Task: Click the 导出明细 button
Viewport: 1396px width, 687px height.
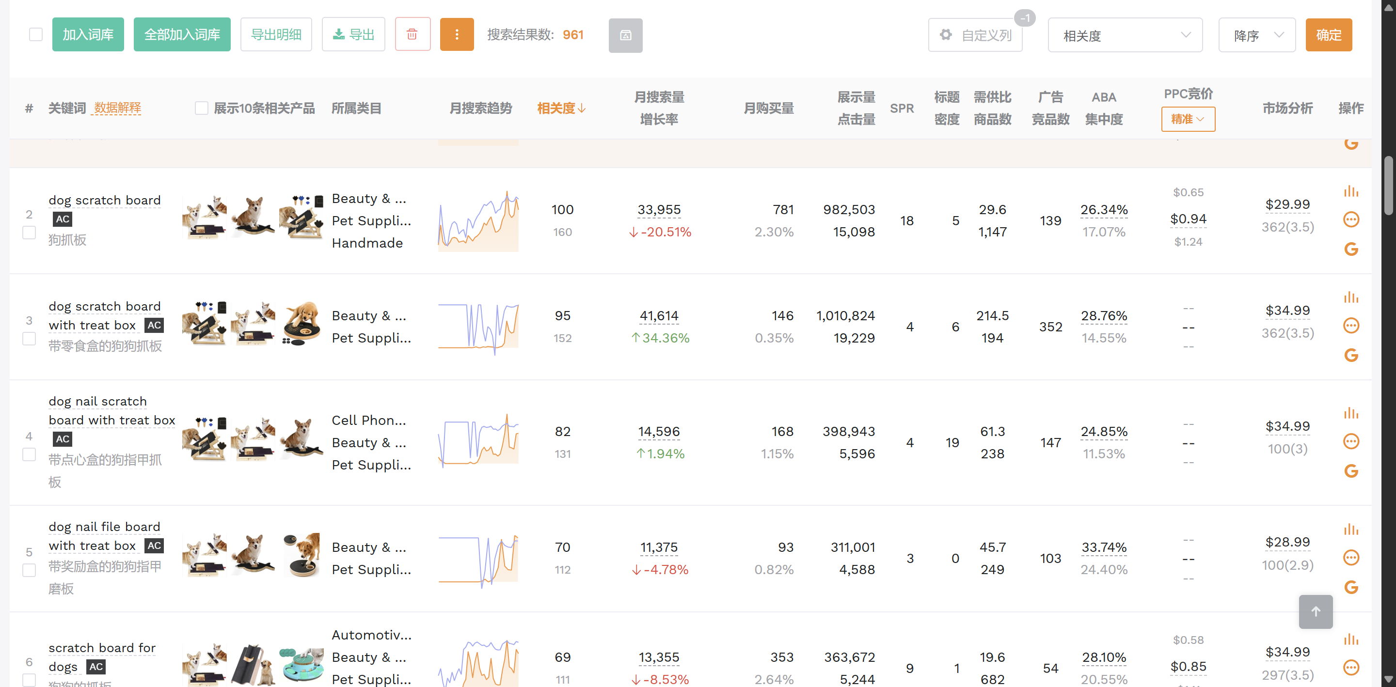Action: (x=276, y=35)
